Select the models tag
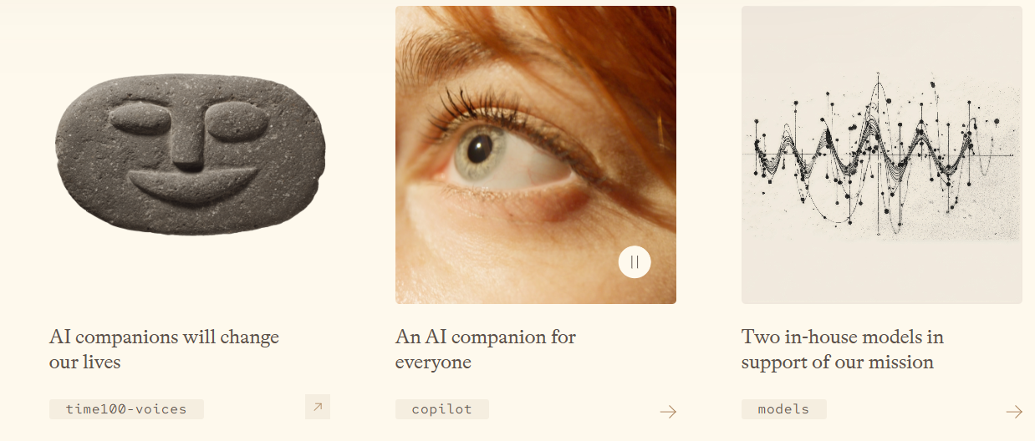Viewport: 1035px width, 441px height. click(x=783, y=409)
